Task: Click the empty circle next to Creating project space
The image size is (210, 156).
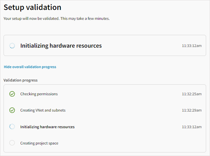Action: (12, 143)
